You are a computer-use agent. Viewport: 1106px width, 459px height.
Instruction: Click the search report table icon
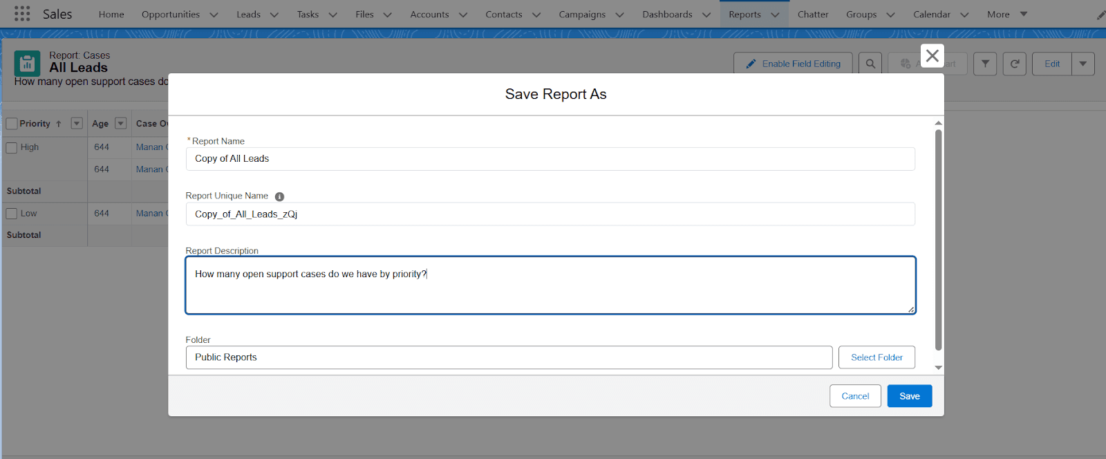click(870, 64)
